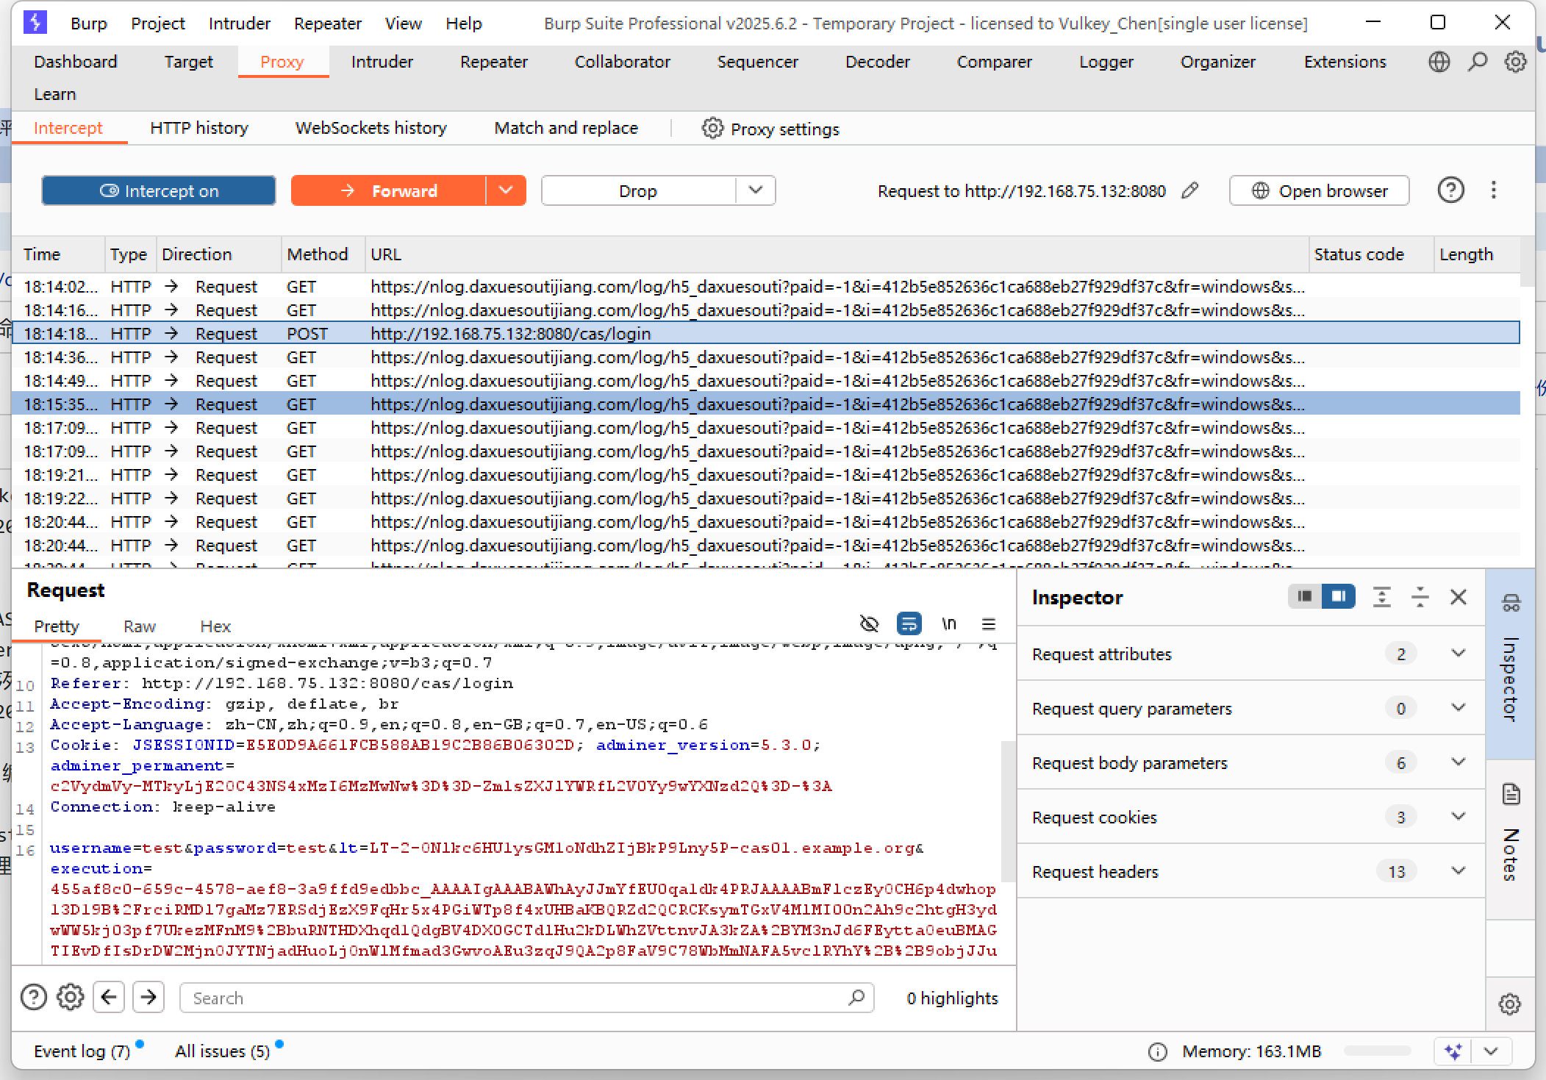Open global settings gear in top bar

coord(1515,62)
